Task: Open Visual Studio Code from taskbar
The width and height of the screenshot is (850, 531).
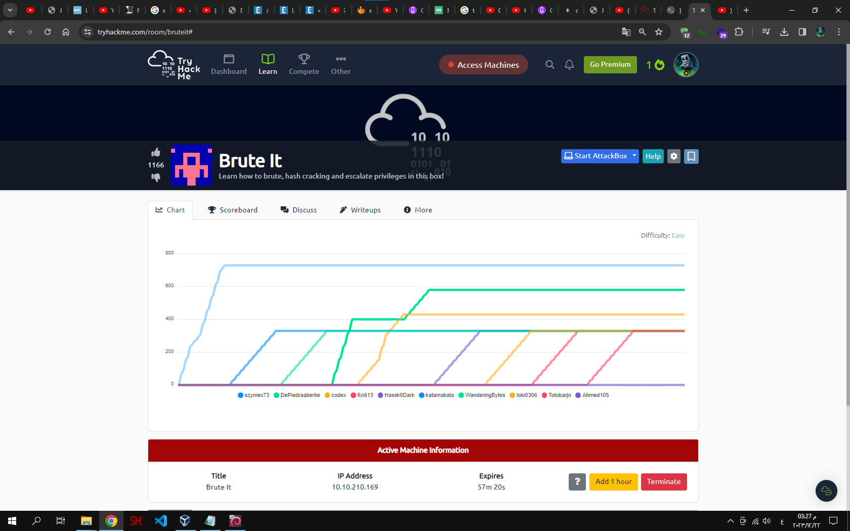Action: pos(161,521)
